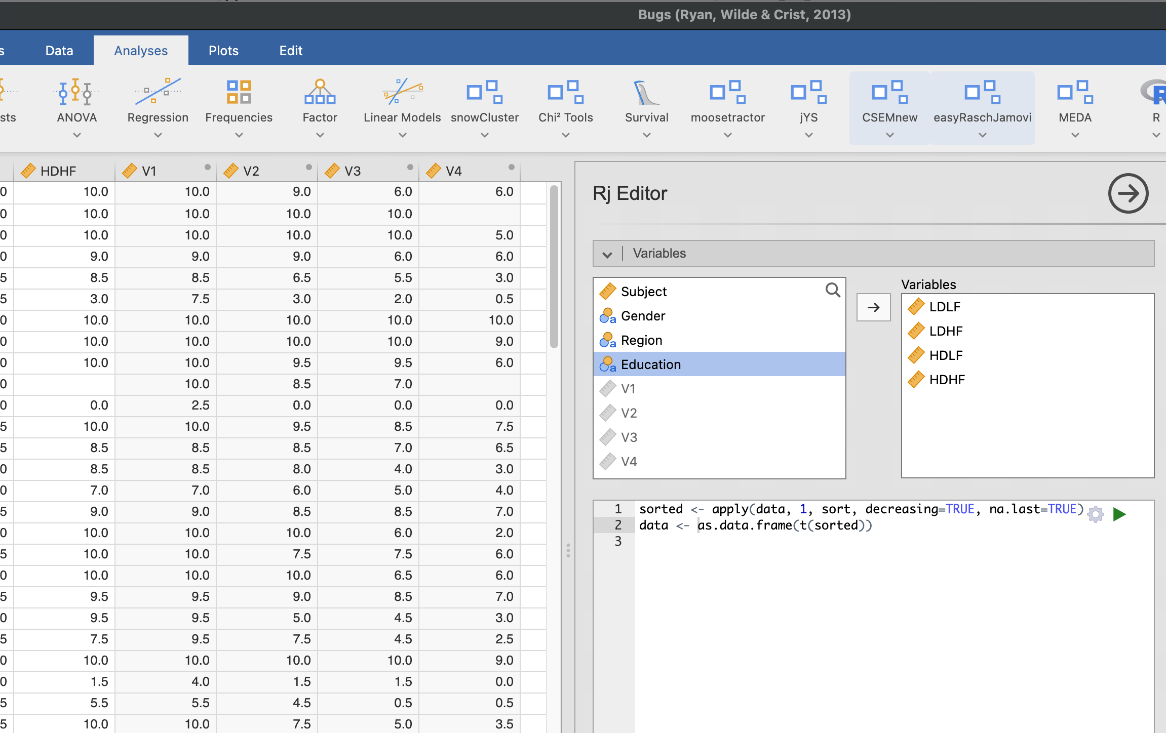This screenshot has width=1166, height=733.
Task: Expand the snowCluster dropdown arrow
Action: 484,135
